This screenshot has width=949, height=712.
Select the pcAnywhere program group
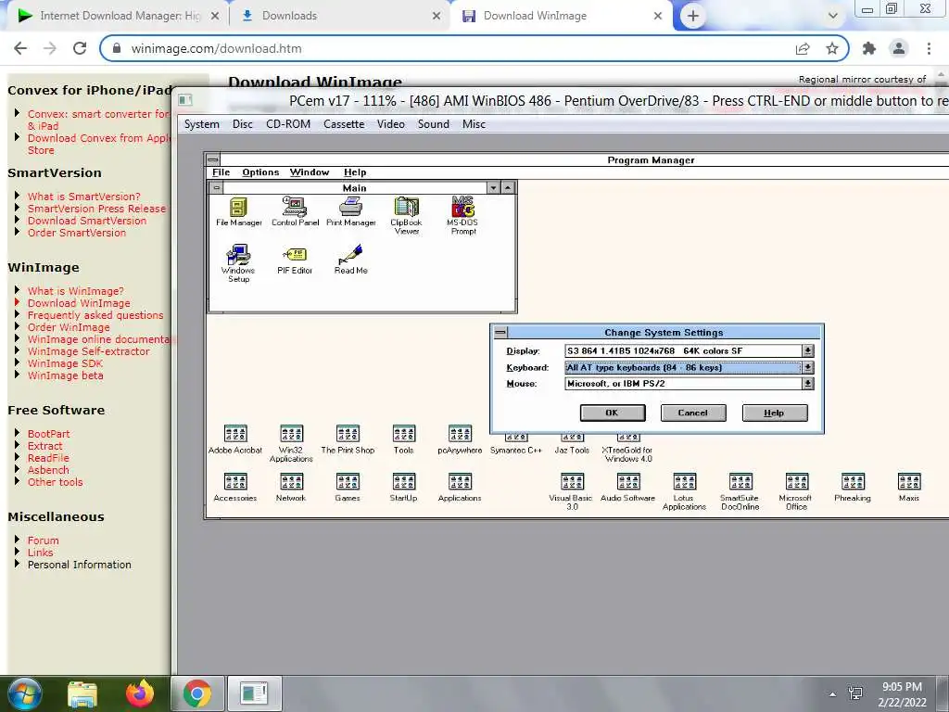coord(460,439)
